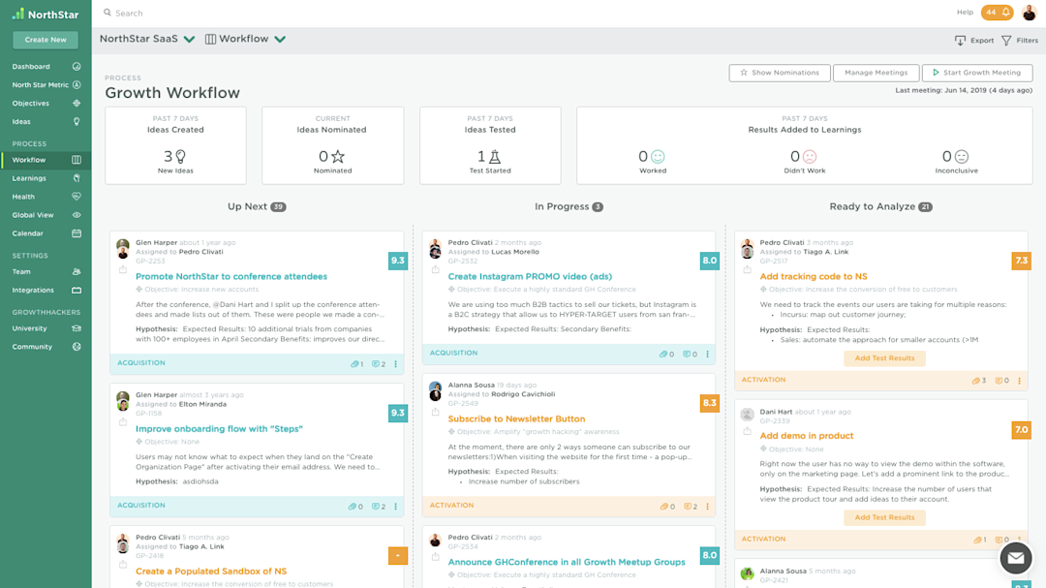Viewport: 1046px width, 588px height.
Task: Click Add Test Results on Add demo in product card
Action: 884,517
